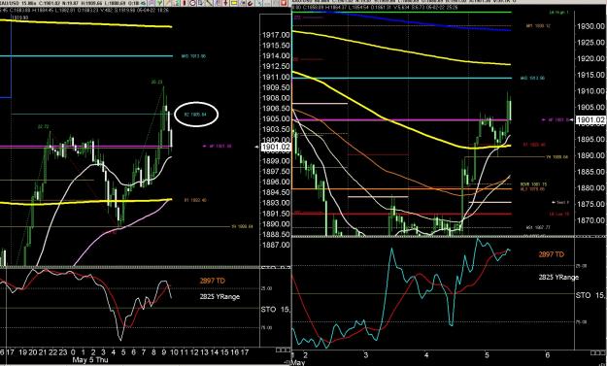Click day 4 on right chart time axis
This screenshot has height=366, width=607.
[426, 354]
